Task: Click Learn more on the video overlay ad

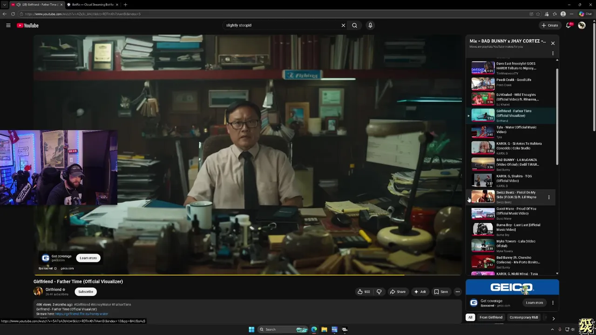Action: pyautogui.click(x=88, y=258)
